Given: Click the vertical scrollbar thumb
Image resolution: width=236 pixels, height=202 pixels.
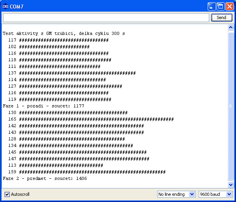Looking at the screenshot, I should point(231,106).
